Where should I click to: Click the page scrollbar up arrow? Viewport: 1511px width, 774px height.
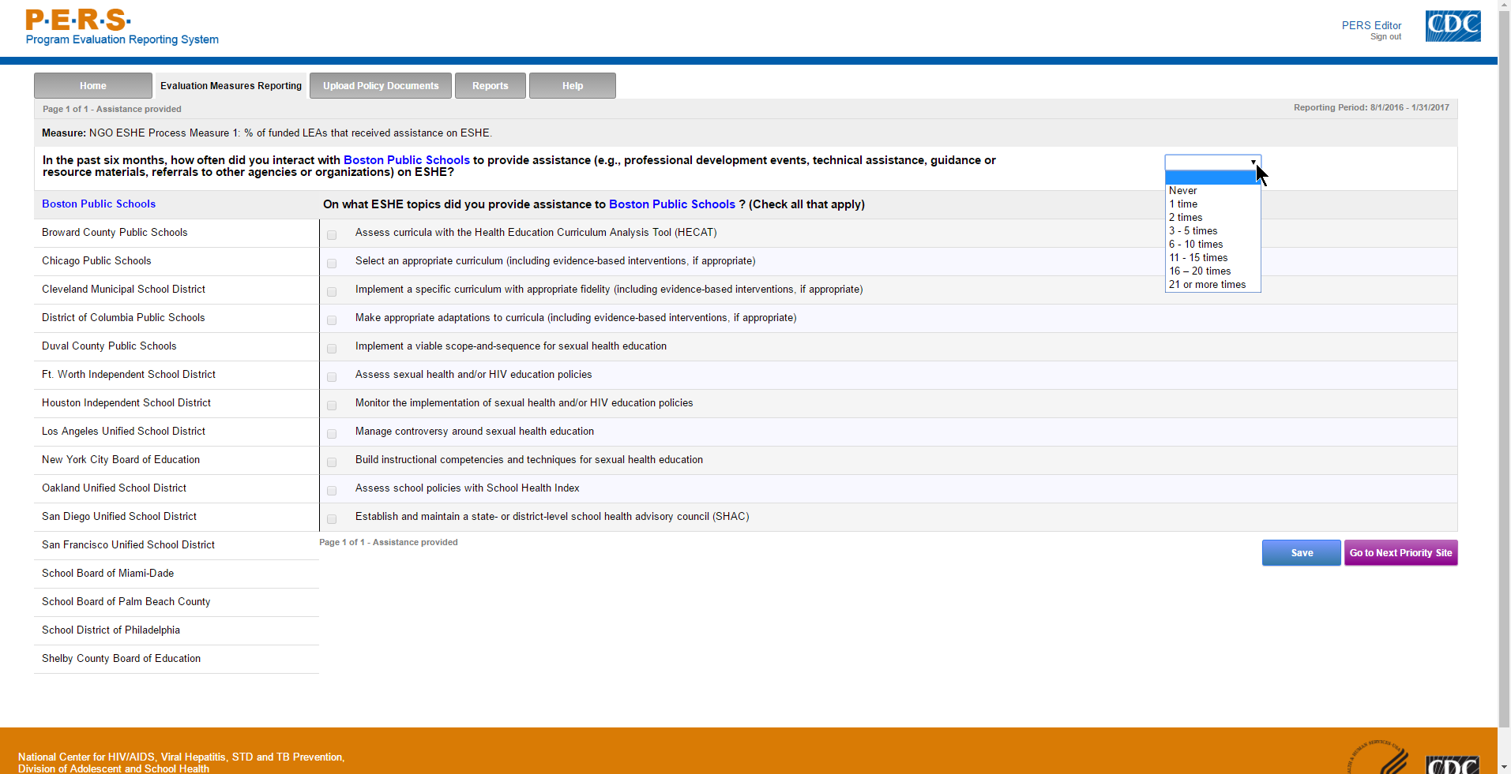pos(1505,6)
